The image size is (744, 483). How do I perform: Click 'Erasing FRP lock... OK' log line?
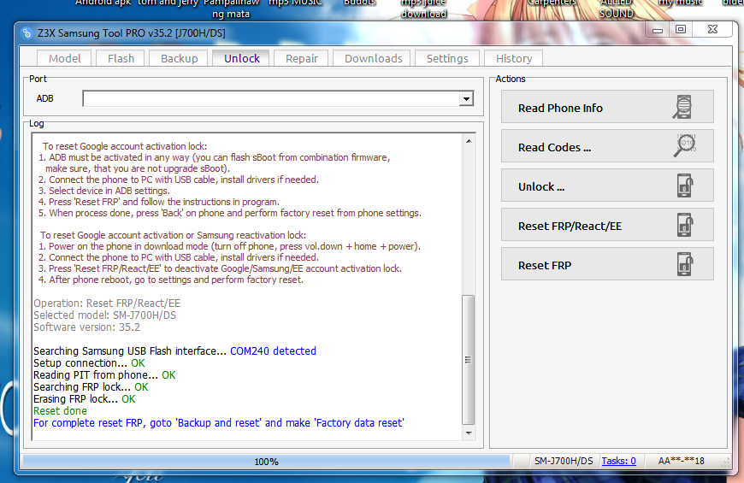click(85, 399)
